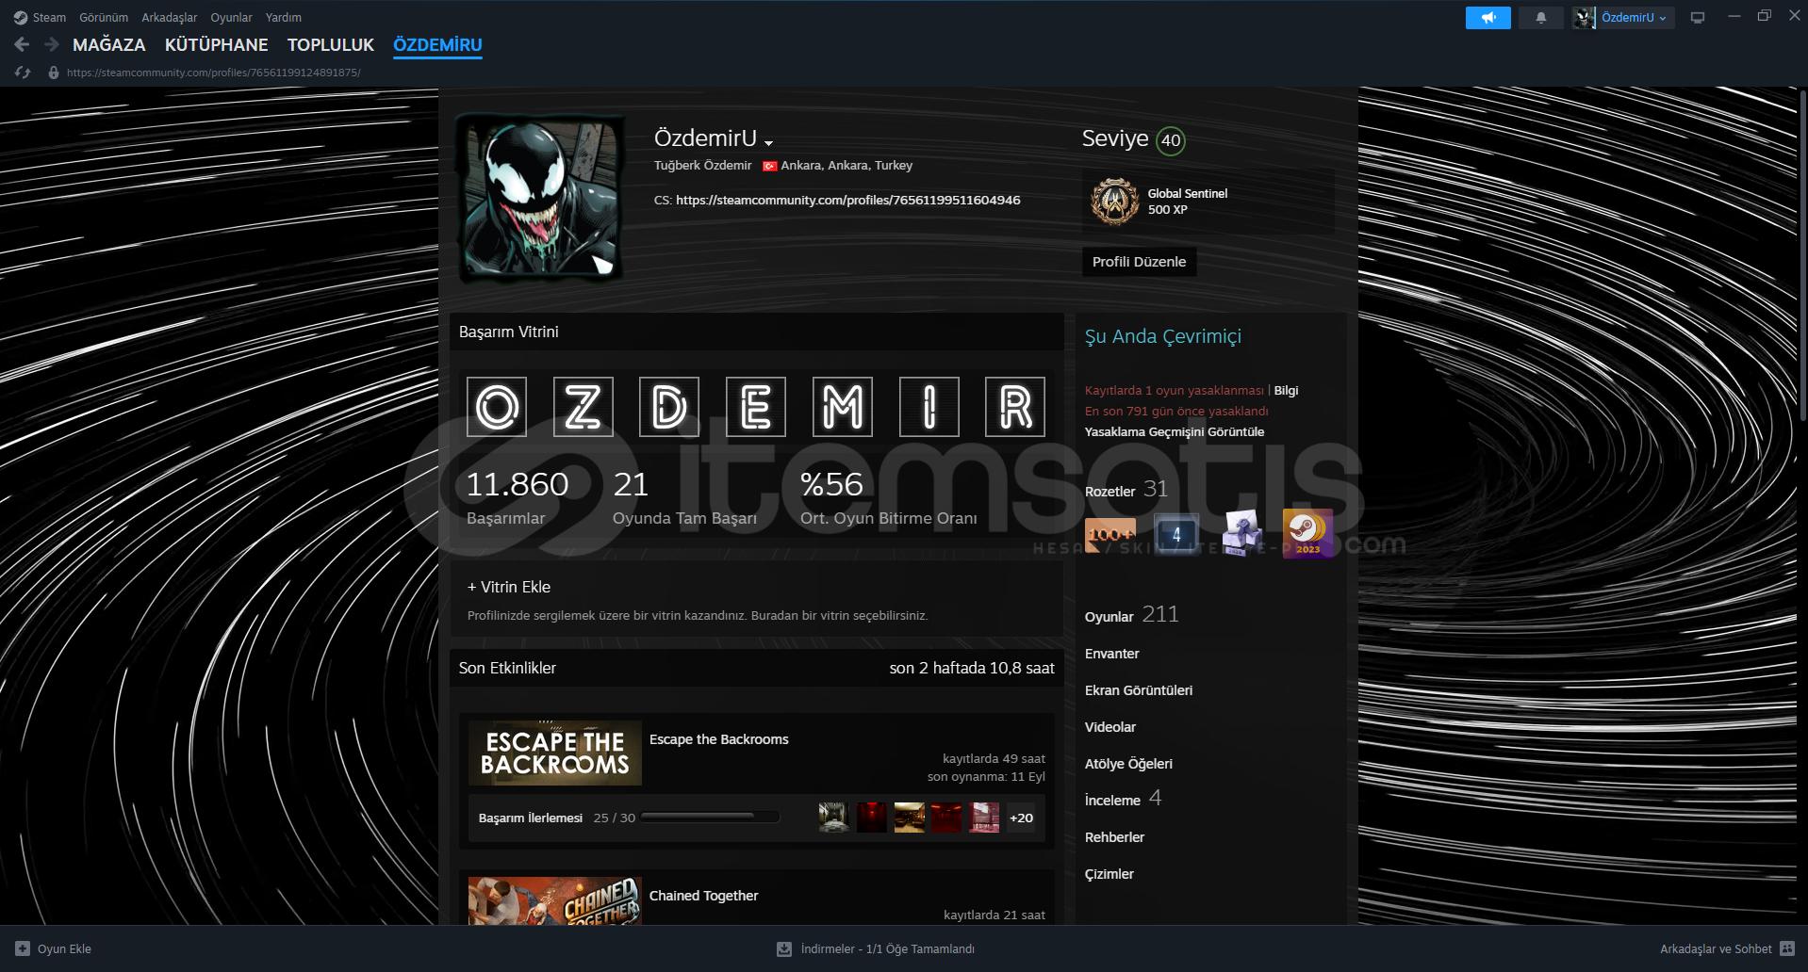This screenshot has width=1808, height=972.
Task: Open the Görünüm menu
Action: [104, 17]
